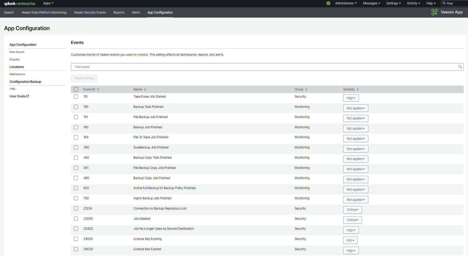
Task: Open Maintenance in the sidebar
Action: point(17,74)
